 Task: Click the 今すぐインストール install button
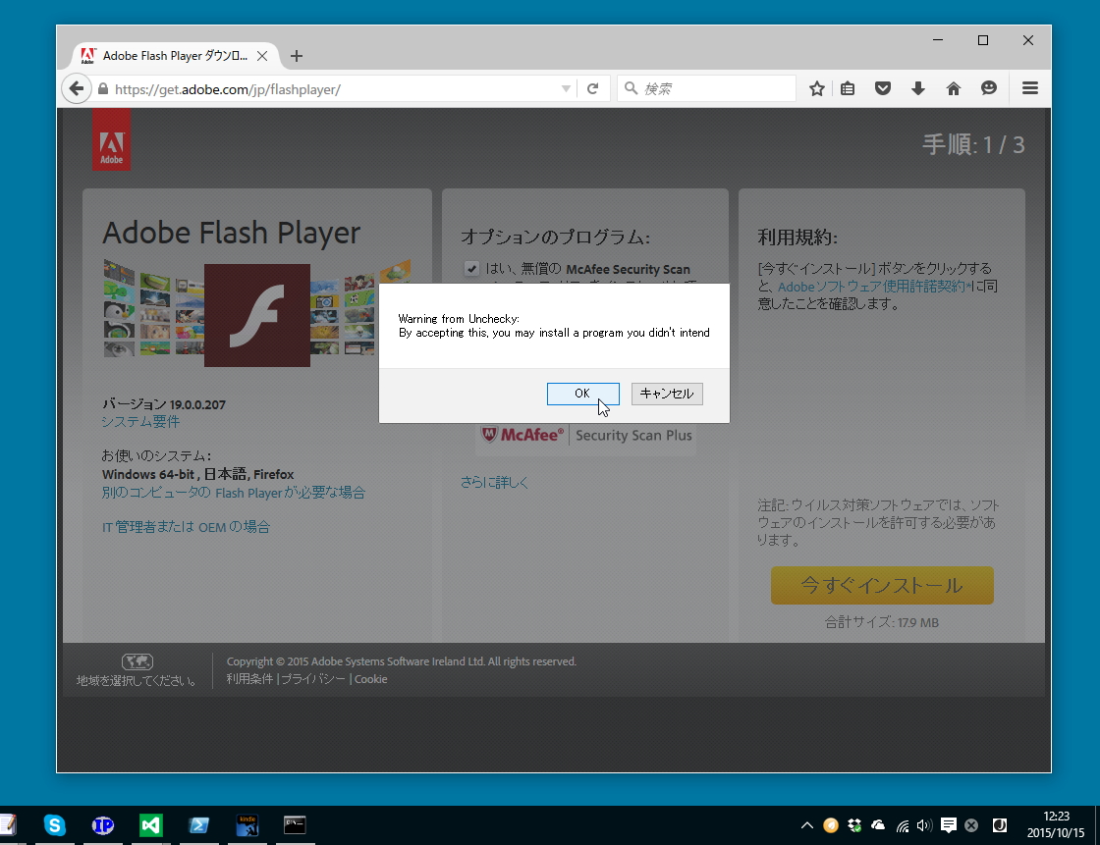click(881, 585)
